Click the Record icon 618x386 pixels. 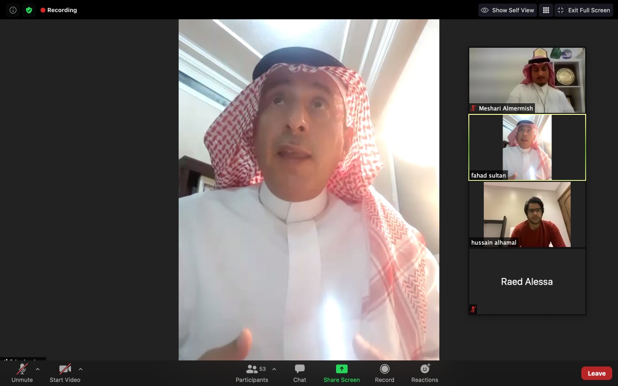tap(384, 369)
